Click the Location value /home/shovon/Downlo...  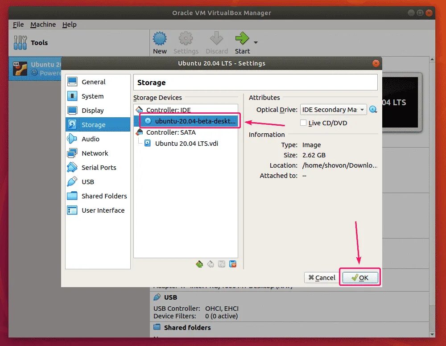click(339, 165)
